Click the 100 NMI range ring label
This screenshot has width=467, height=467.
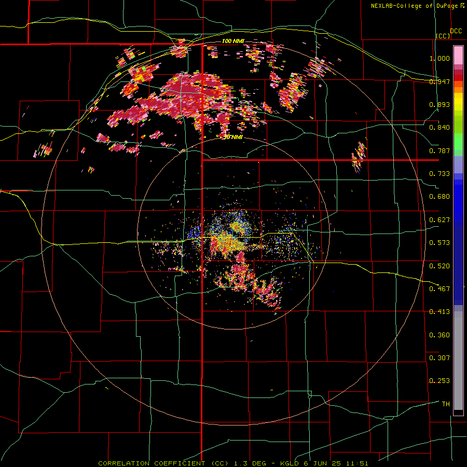tap(233, 41)
